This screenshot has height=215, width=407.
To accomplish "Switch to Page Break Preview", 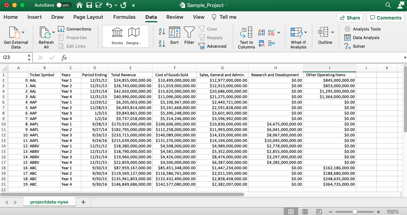I will (319, 211).
